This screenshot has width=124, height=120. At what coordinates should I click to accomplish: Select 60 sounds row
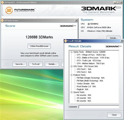coord(84,101)
